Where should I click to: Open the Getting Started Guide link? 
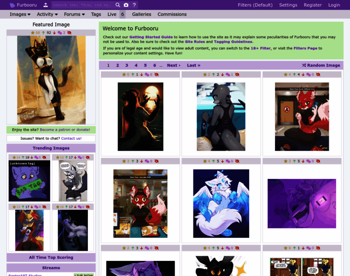[x=151, y=37]
